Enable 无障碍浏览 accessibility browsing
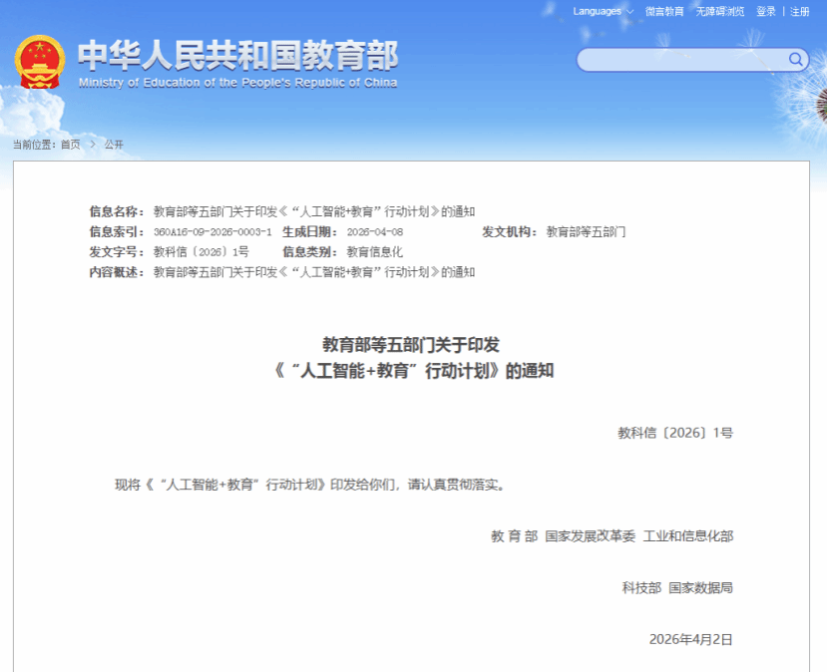This screenshot has width=828, height=672. pos(719,12)
